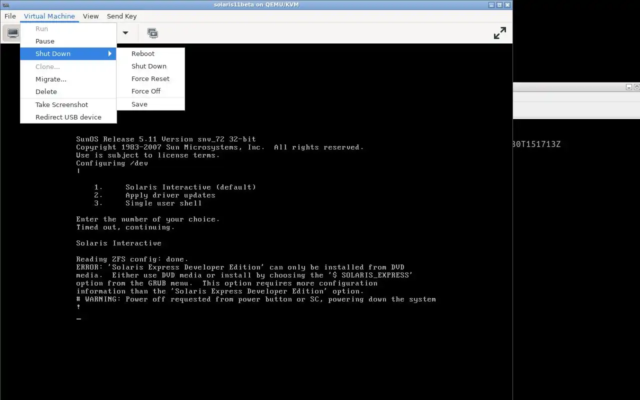
Task: Minimize the background window at right
Action: click(629, 87)
